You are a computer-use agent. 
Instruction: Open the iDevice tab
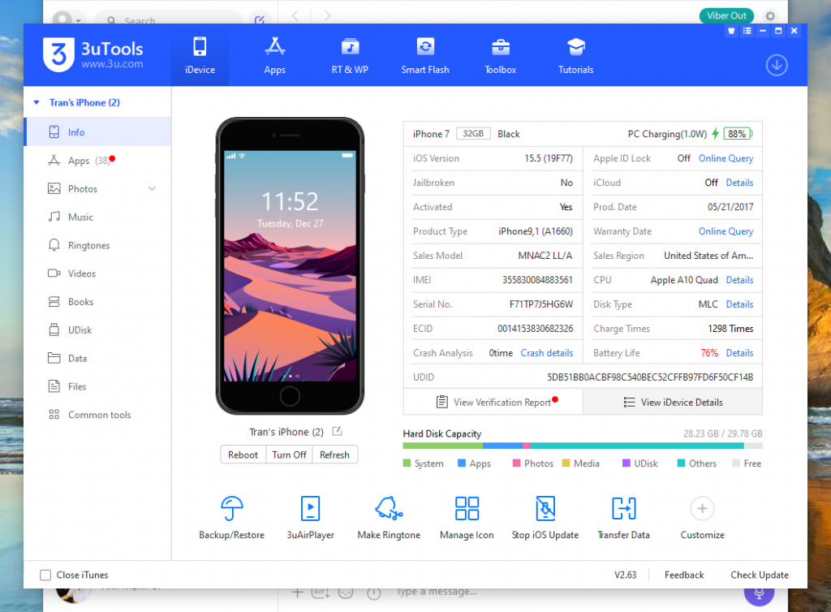click(200, 55)
